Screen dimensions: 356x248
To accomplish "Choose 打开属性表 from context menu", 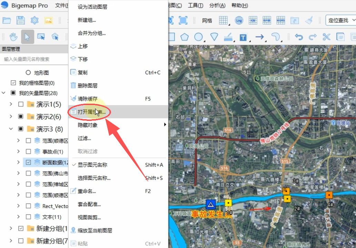I will pos(118,112).
